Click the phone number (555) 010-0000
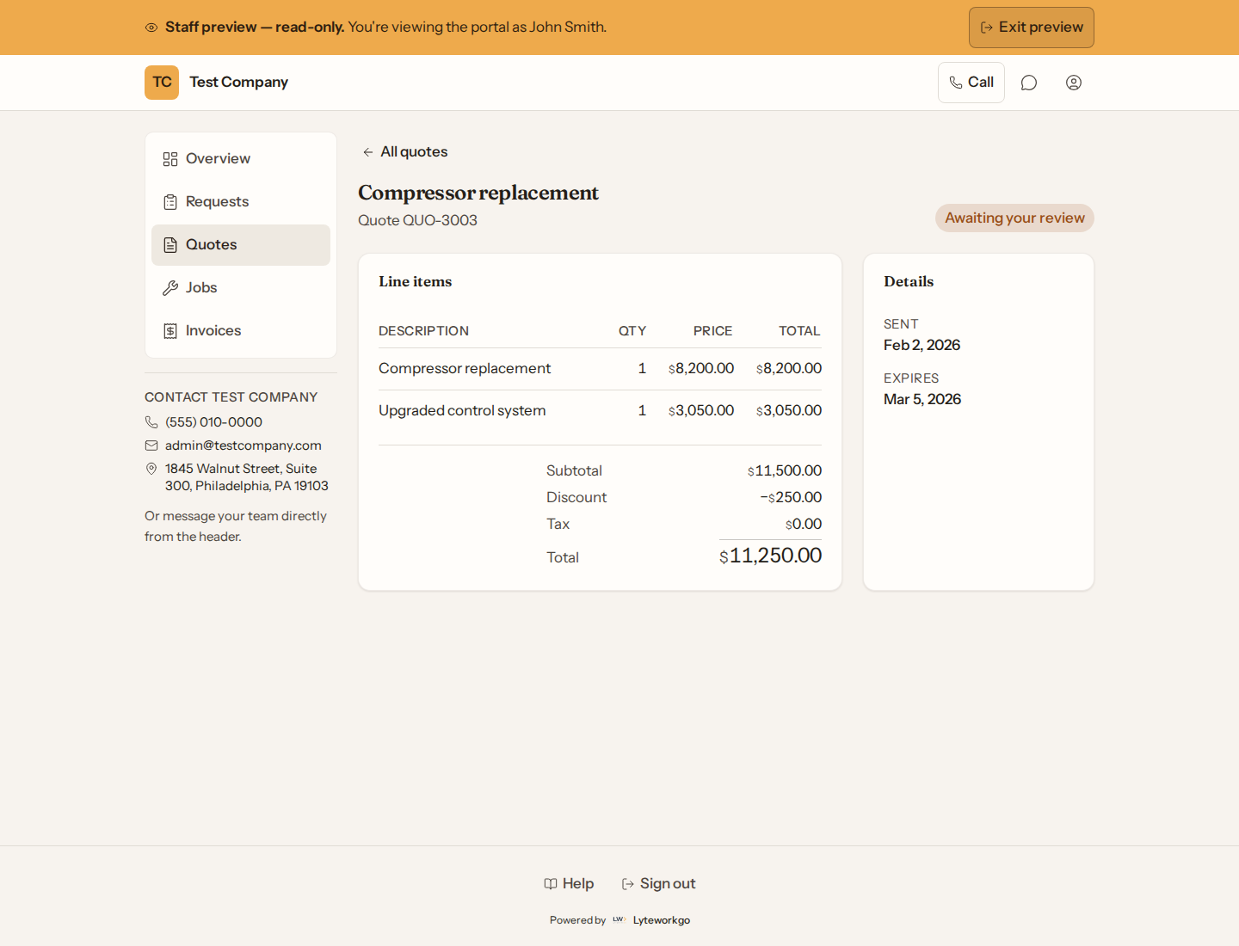1239x946 pixels. coord(213,422)
